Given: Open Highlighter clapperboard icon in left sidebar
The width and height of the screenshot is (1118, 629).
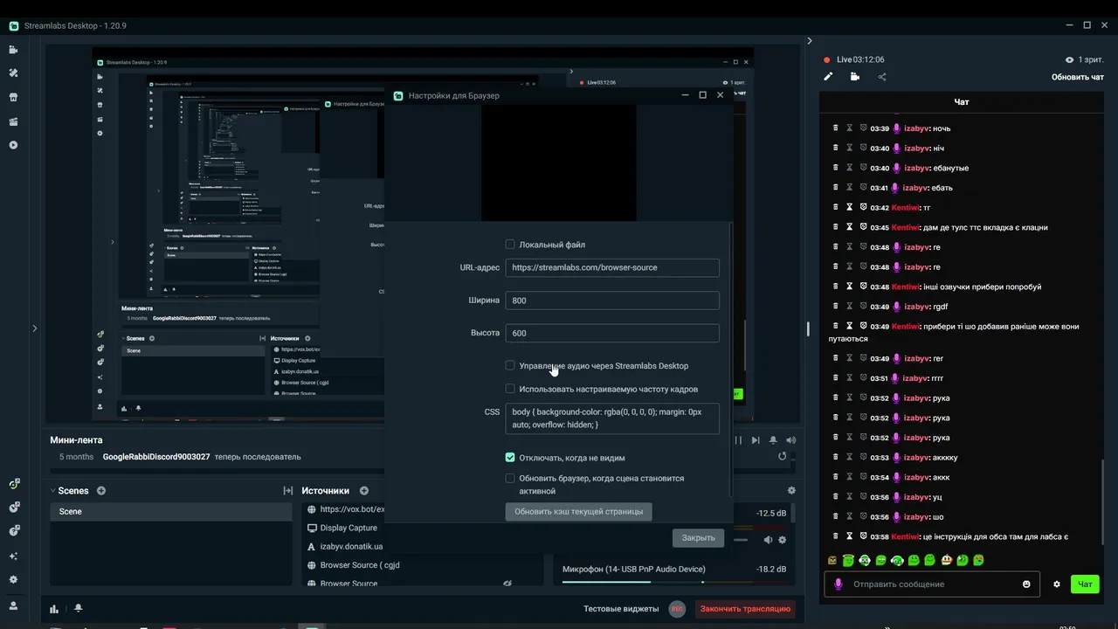Looking at the screenshot, I should (13, 121).
